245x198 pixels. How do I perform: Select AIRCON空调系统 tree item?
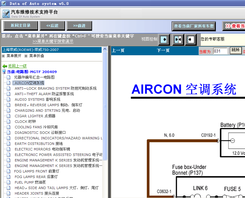[29, 83]
